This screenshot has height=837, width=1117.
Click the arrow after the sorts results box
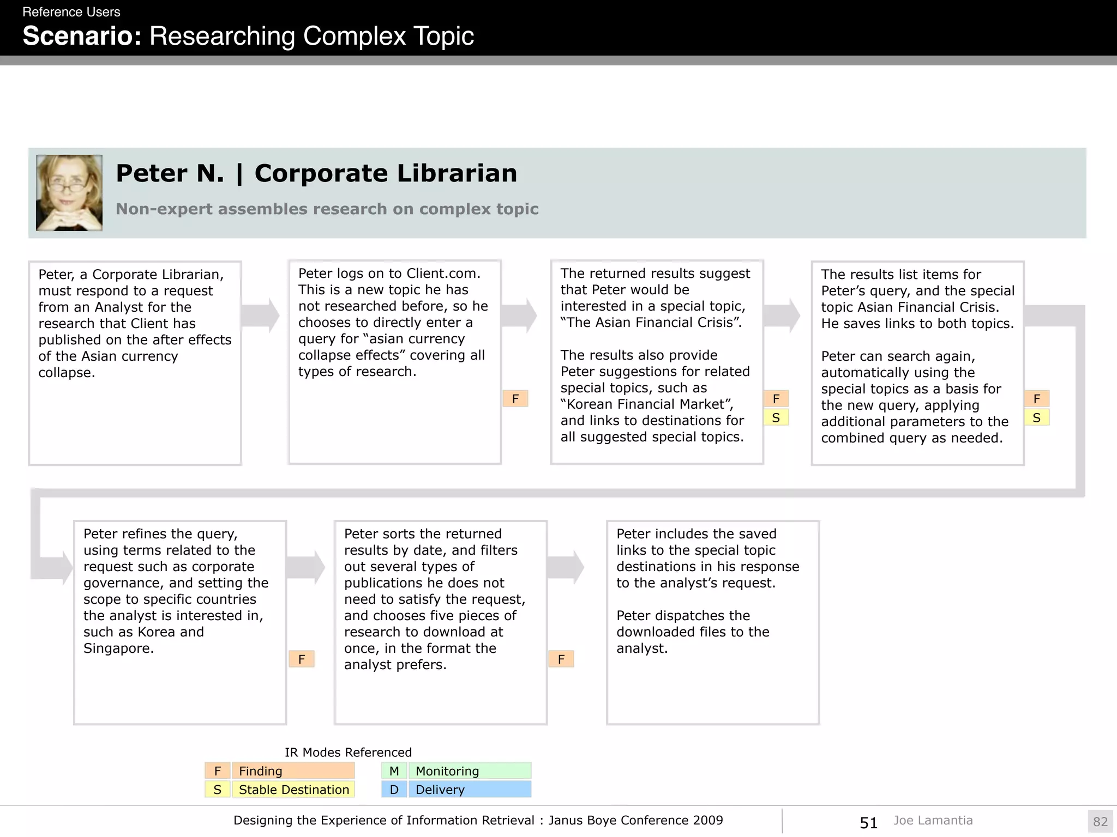coord(566,568)
